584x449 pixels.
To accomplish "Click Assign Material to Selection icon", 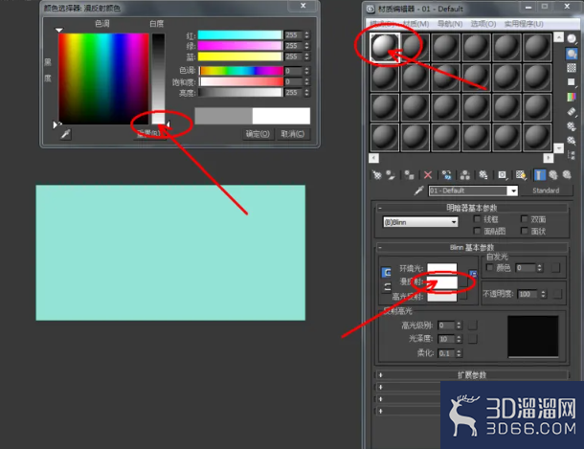I will (x=410, y=174).
